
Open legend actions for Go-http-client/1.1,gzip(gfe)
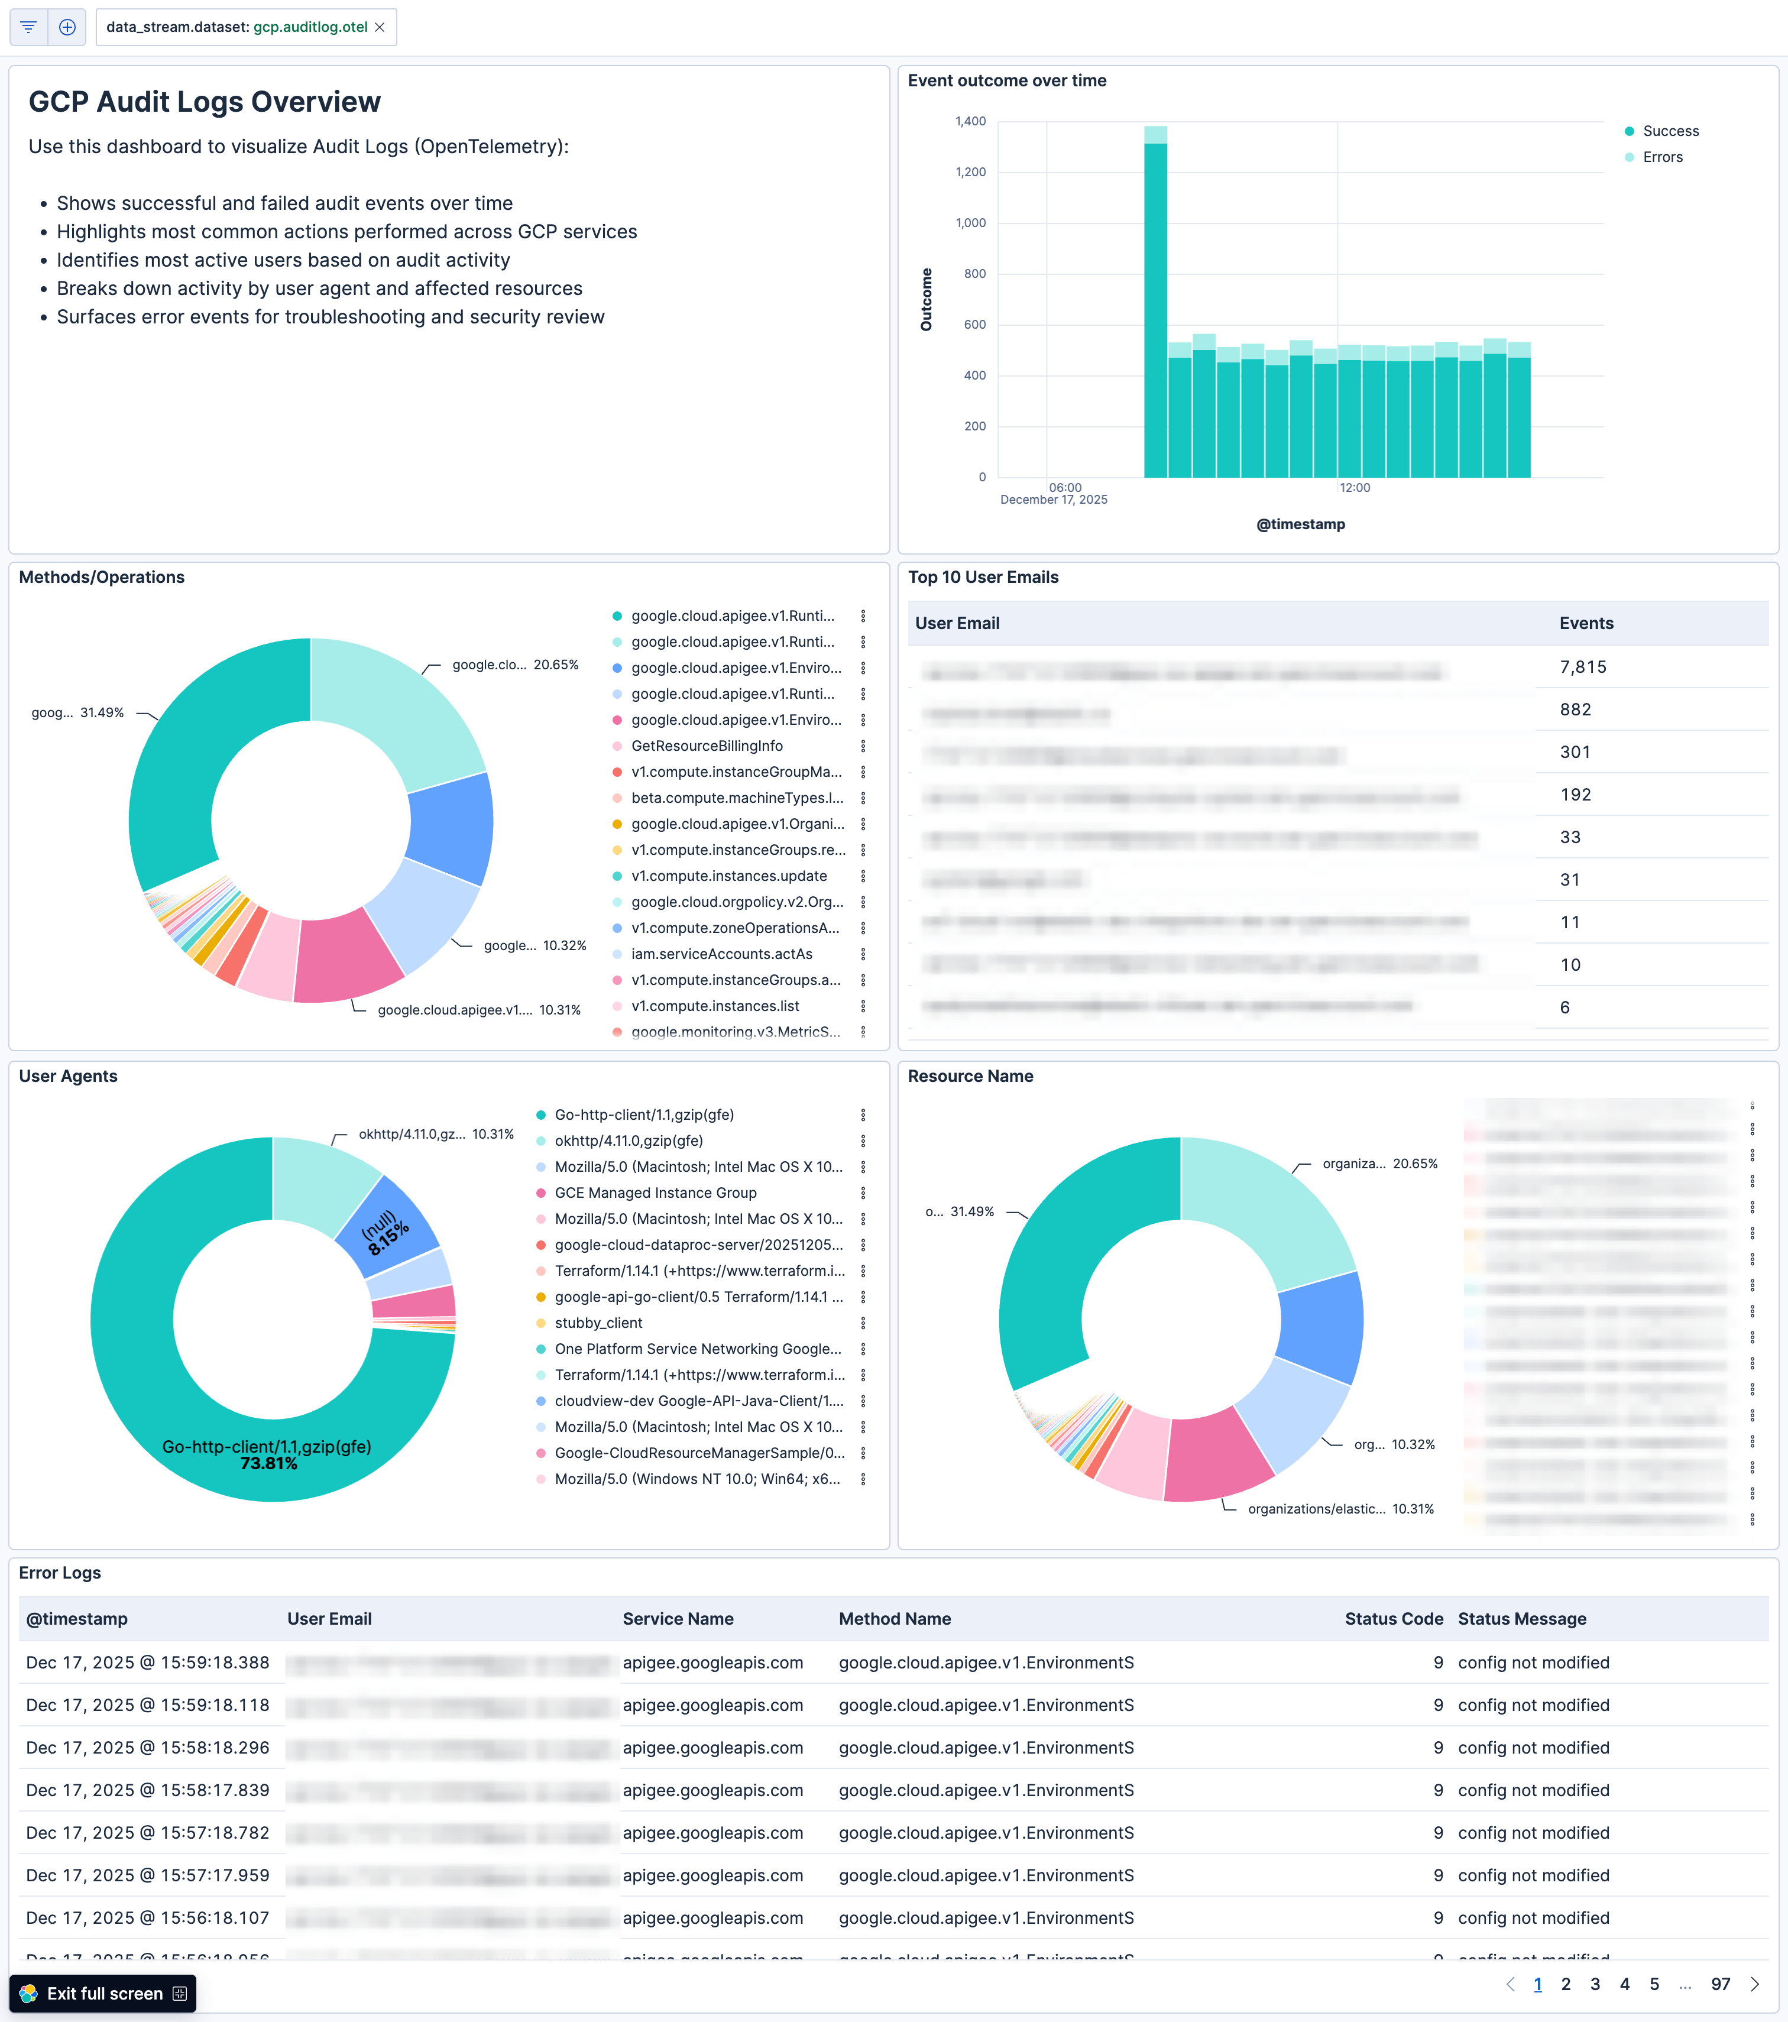coord(865,1115)
